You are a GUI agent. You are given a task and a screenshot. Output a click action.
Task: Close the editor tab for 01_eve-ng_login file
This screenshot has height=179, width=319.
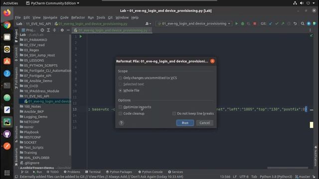point(150,30)
